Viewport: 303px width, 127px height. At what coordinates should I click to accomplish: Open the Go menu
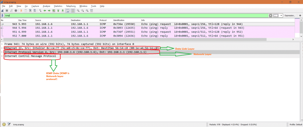[26, 6]
